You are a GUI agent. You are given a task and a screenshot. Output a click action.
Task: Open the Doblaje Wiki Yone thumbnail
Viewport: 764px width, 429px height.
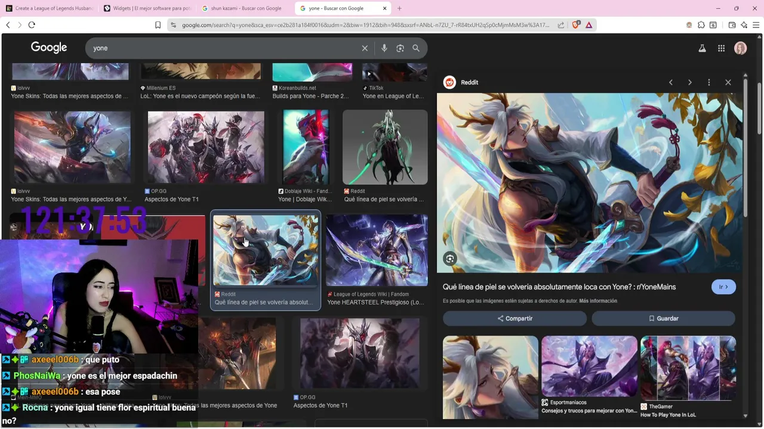[x=306, y=147]
